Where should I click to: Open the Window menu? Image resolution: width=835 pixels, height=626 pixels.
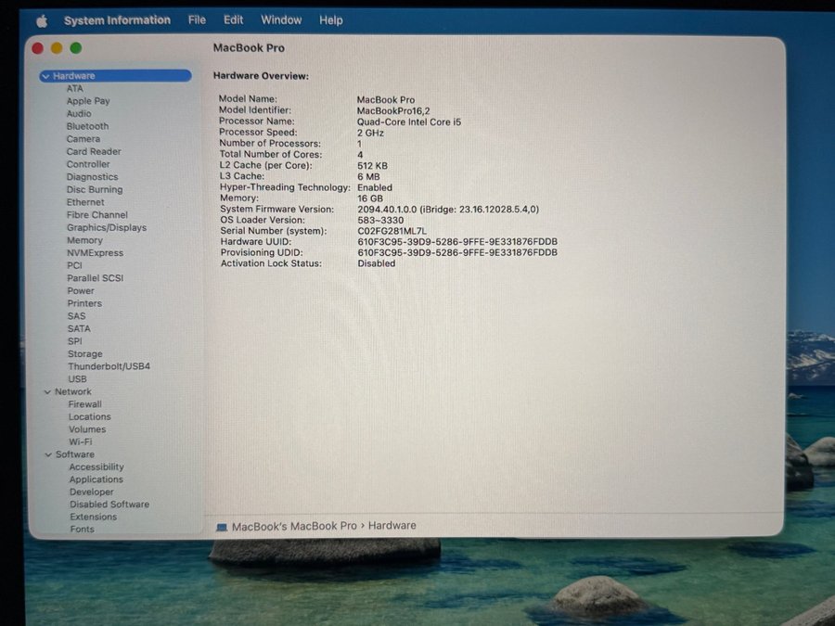[281, 20]
